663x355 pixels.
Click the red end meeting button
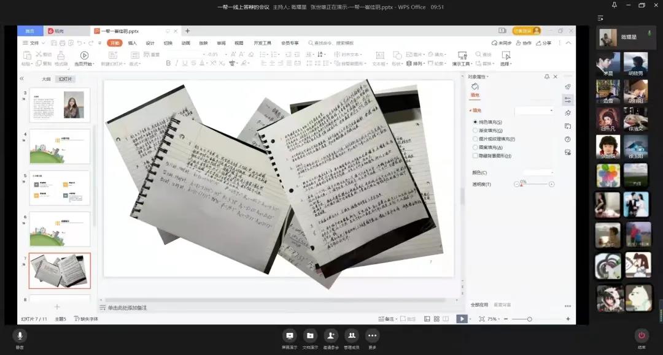coord(642,335)
